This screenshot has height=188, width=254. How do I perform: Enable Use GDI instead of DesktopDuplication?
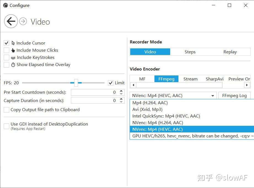[6, 126]
